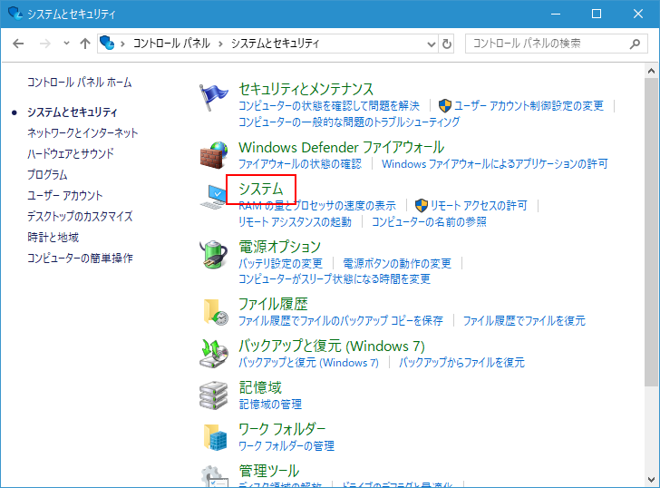Click the 管理ツール gear icon
Viewport: 660px width, 488px height.
[214, 476]
